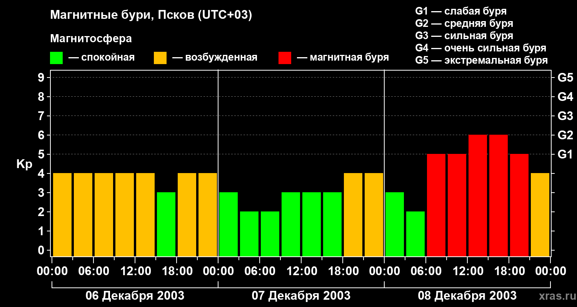Click the '— спокойная' legend text
Screen dimensions: 577x307
click(102, 58)
